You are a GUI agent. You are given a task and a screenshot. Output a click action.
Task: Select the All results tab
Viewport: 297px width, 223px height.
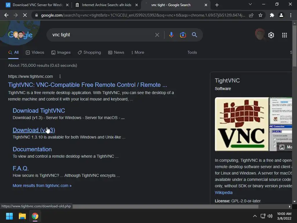click(x=13, y=53)
